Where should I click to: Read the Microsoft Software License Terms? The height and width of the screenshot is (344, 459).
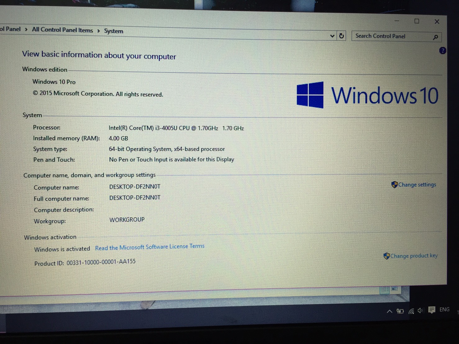(150, 247)
